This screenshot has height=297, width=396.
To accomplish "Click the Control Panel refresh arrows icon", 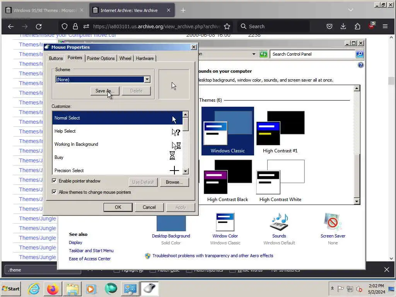I will (x=263, y=54).
